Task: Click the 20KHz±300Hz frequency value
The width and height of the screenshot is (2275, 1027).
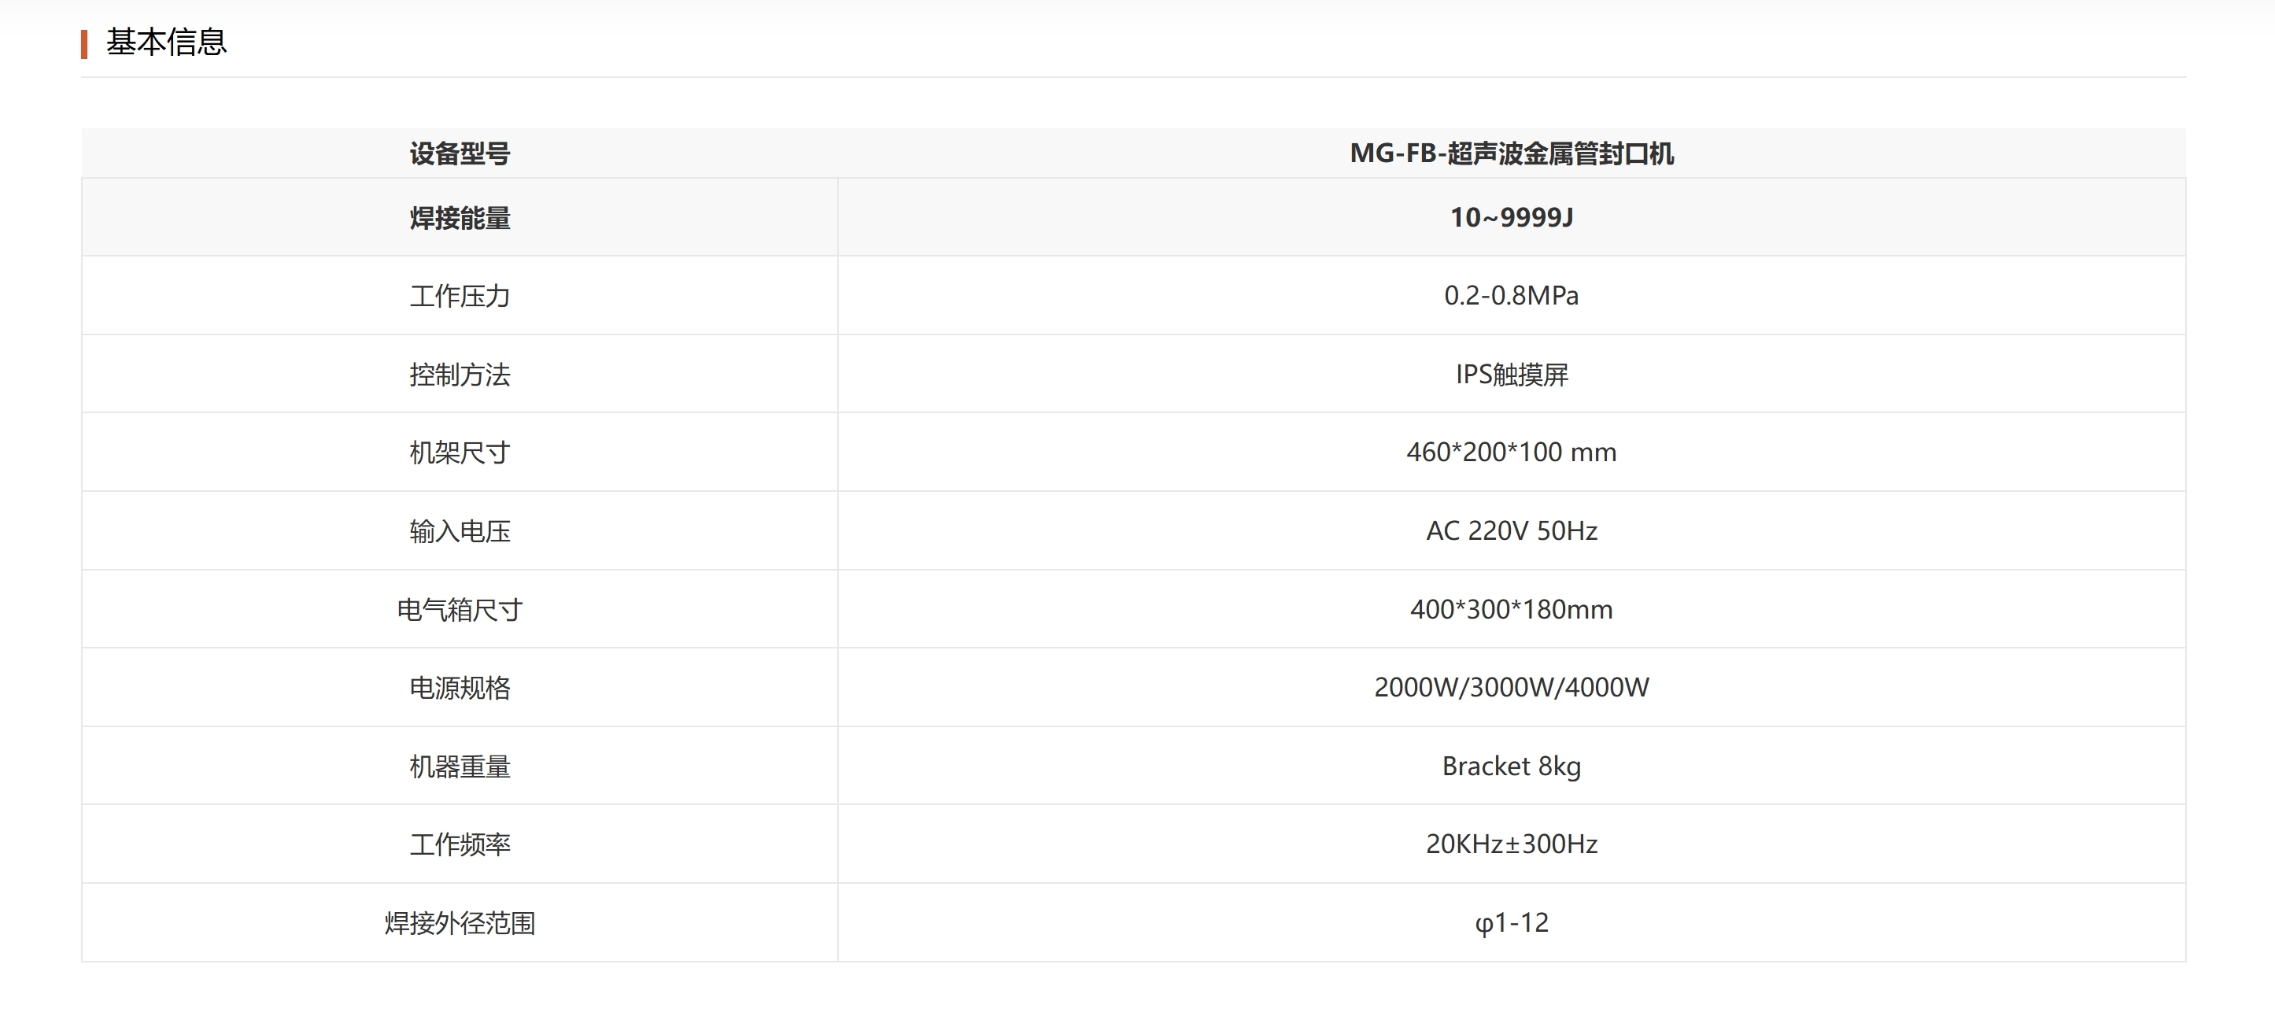Action: (x=1511, y=844)
